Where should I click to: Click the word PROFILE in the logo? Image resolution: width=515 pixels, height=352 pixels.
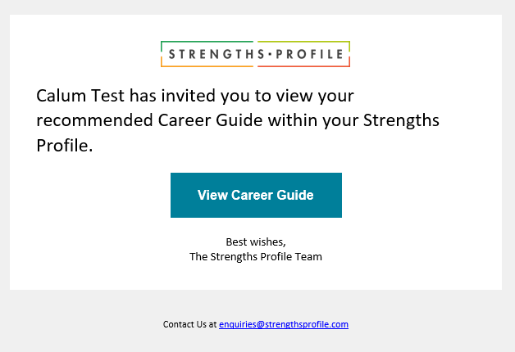pyautogui.click(x=310, y=54)
